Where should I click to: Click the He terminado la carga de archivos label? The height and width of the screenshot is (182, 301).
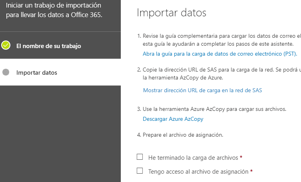point(193,158)
